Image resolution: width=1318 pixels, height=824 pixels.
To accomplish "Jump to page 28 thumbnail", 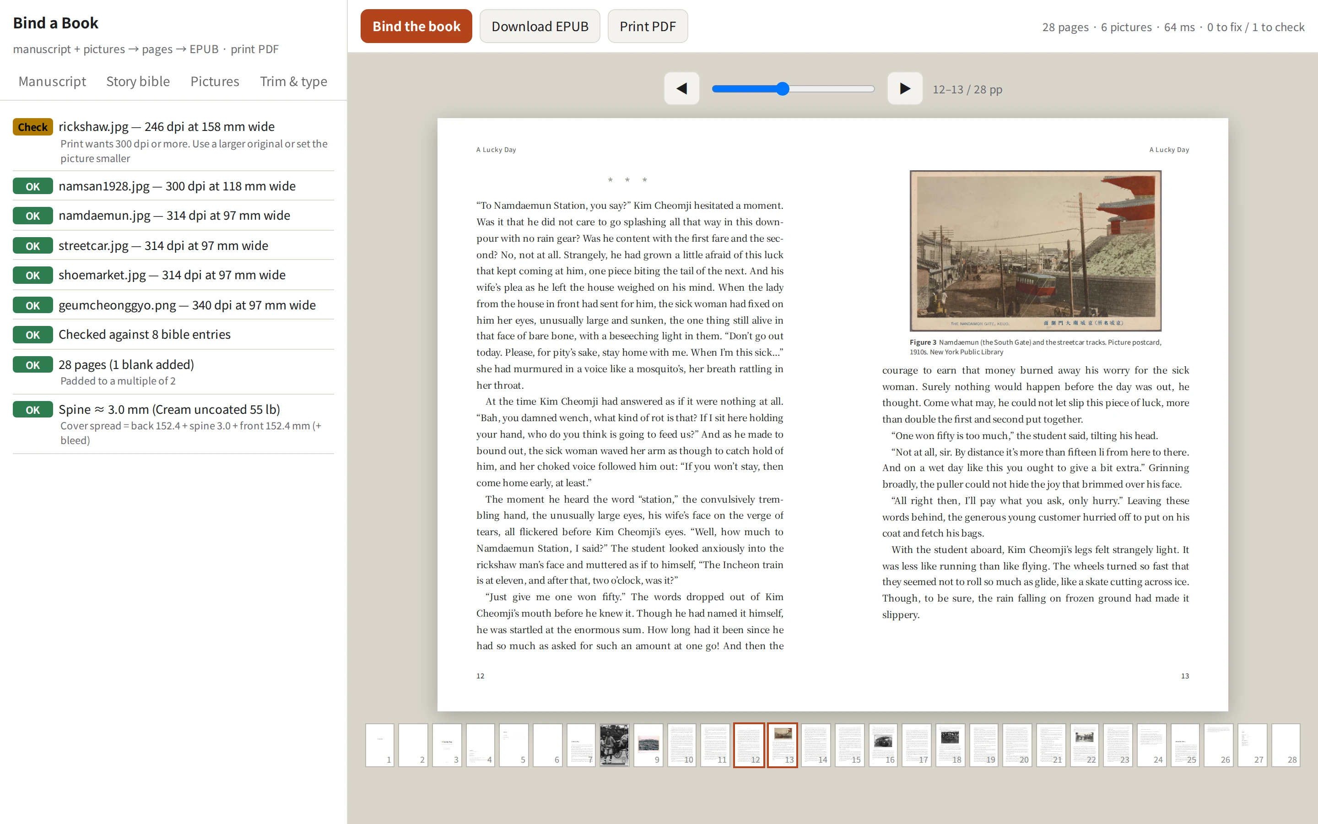I will [1286, 745].
